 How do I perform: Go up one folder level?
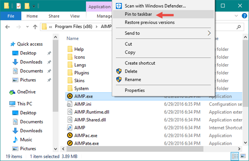coord(35,27)
